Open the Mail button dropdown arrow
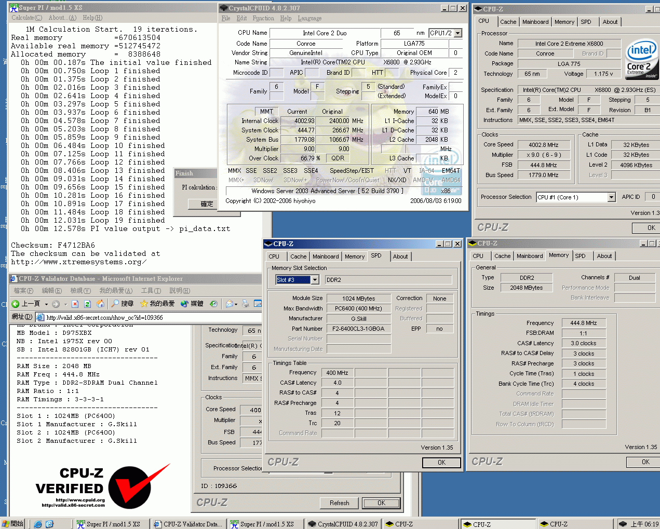Image resolution: width=660 pixels, height=529 pixels. click(236, 304)
